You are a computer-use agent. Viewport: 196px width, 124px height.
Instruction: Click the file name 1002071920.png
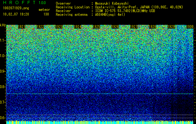(x=16, y=8)
